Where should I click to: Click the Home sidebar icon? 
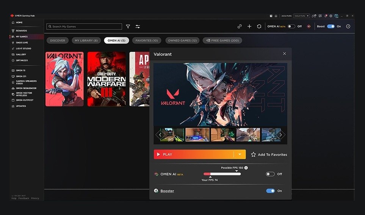click(13, 23)
